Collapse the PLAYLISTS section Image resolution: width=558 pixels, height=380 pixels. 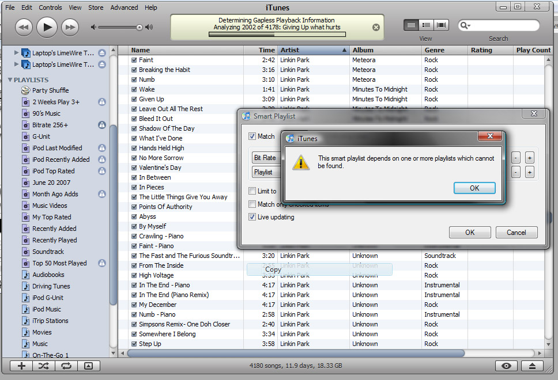click(10, 79)
